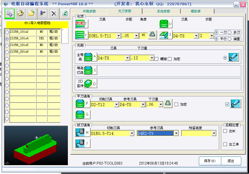The width and height of the screenshot is (249, 174).
Task: Click the 平刀清角 G icon
Action: [83, 114]
